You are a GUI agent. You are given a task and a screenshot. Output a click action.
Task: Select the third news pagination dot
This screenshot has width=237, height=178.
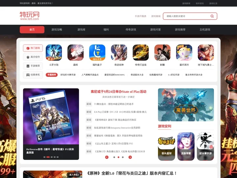[123, 157]
